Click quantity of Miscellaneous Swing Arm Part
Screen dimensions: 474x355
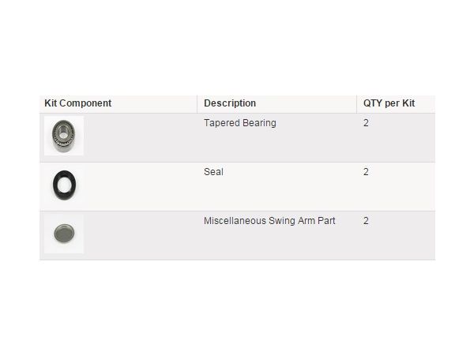pyautogui.click(x=366, y=221)
